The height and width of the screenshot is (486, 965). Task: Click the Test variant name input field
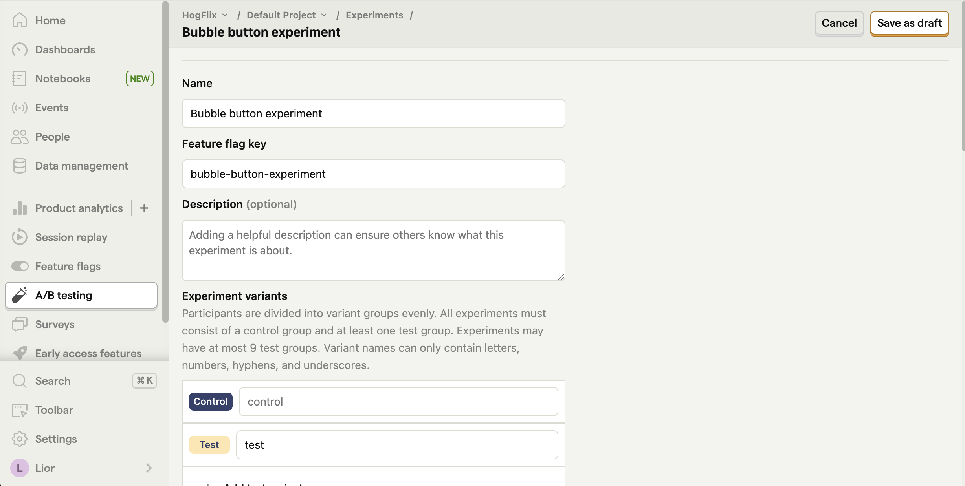397,444
